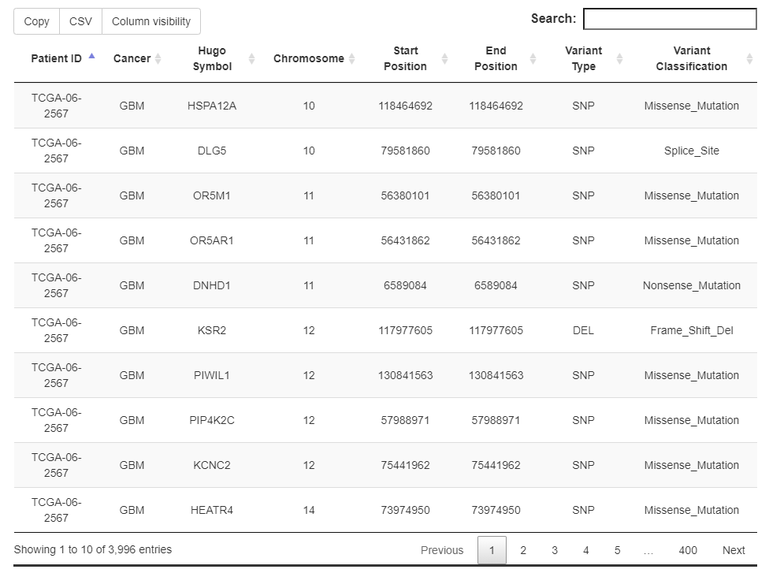Copy the table with the Copy button
This screenshot has height=573, width=769.
click(x=36, y=21)
